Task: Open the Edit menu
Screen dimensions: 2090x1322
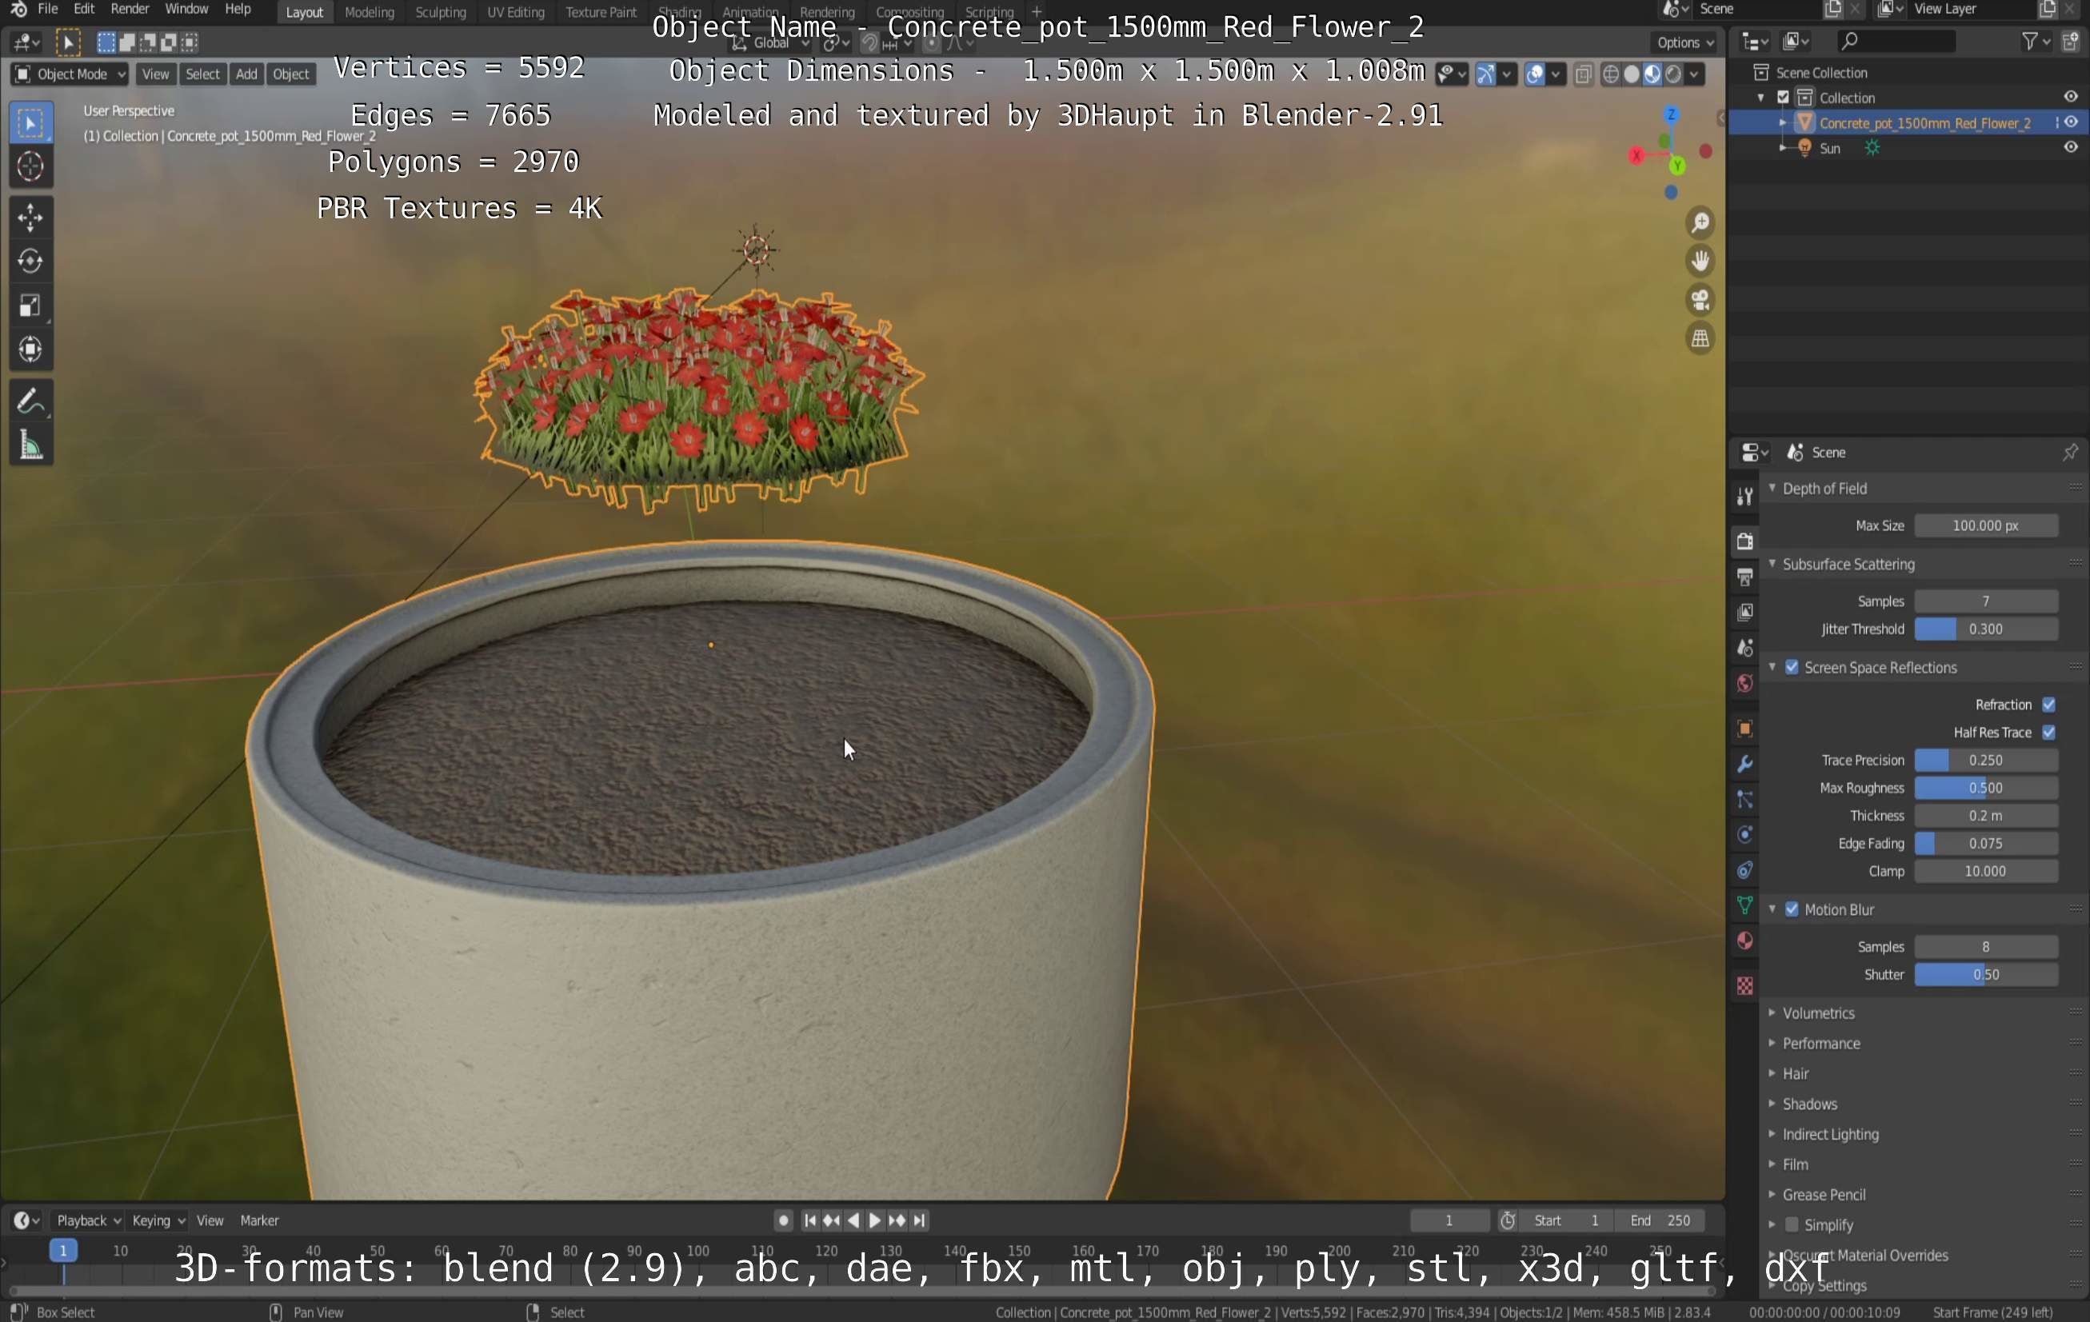Action: pyautogui.click(x=84, y=10)
